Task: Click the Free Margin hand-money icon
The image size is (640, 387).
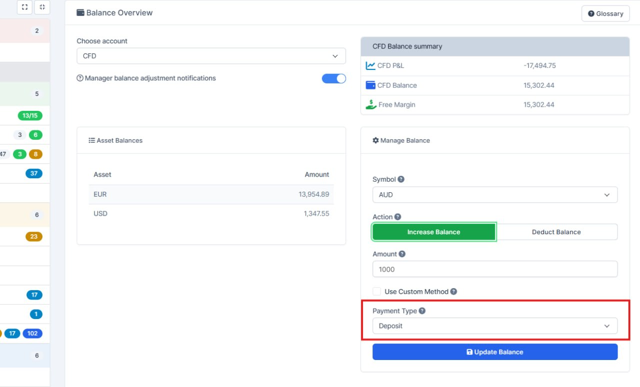Action: pyautogui.click(x=371, y=105)
